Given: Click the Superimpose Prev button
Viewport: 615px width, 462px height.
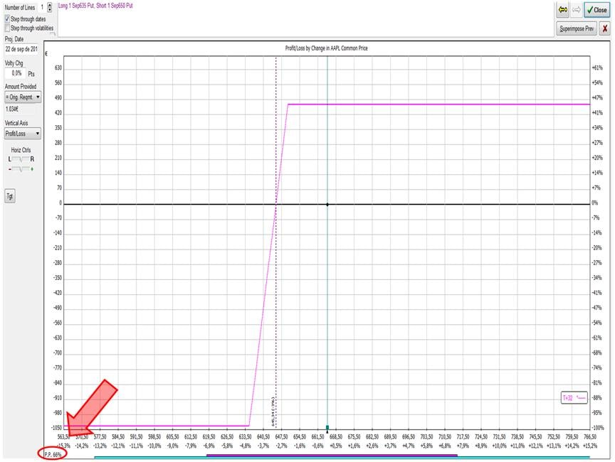Looking at the screenshot, I should (577, 28).
